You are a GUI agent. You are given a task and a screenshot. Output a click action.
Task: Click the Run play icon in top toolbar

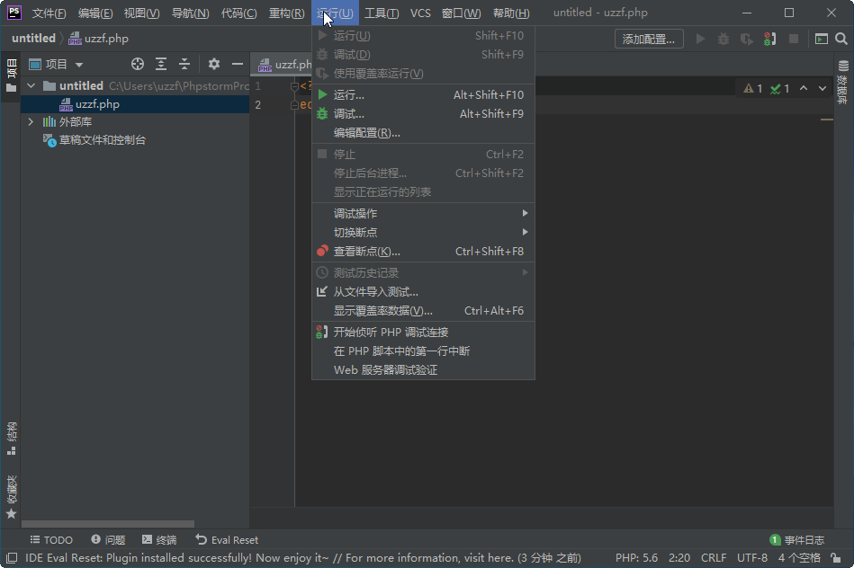[700, 39]
